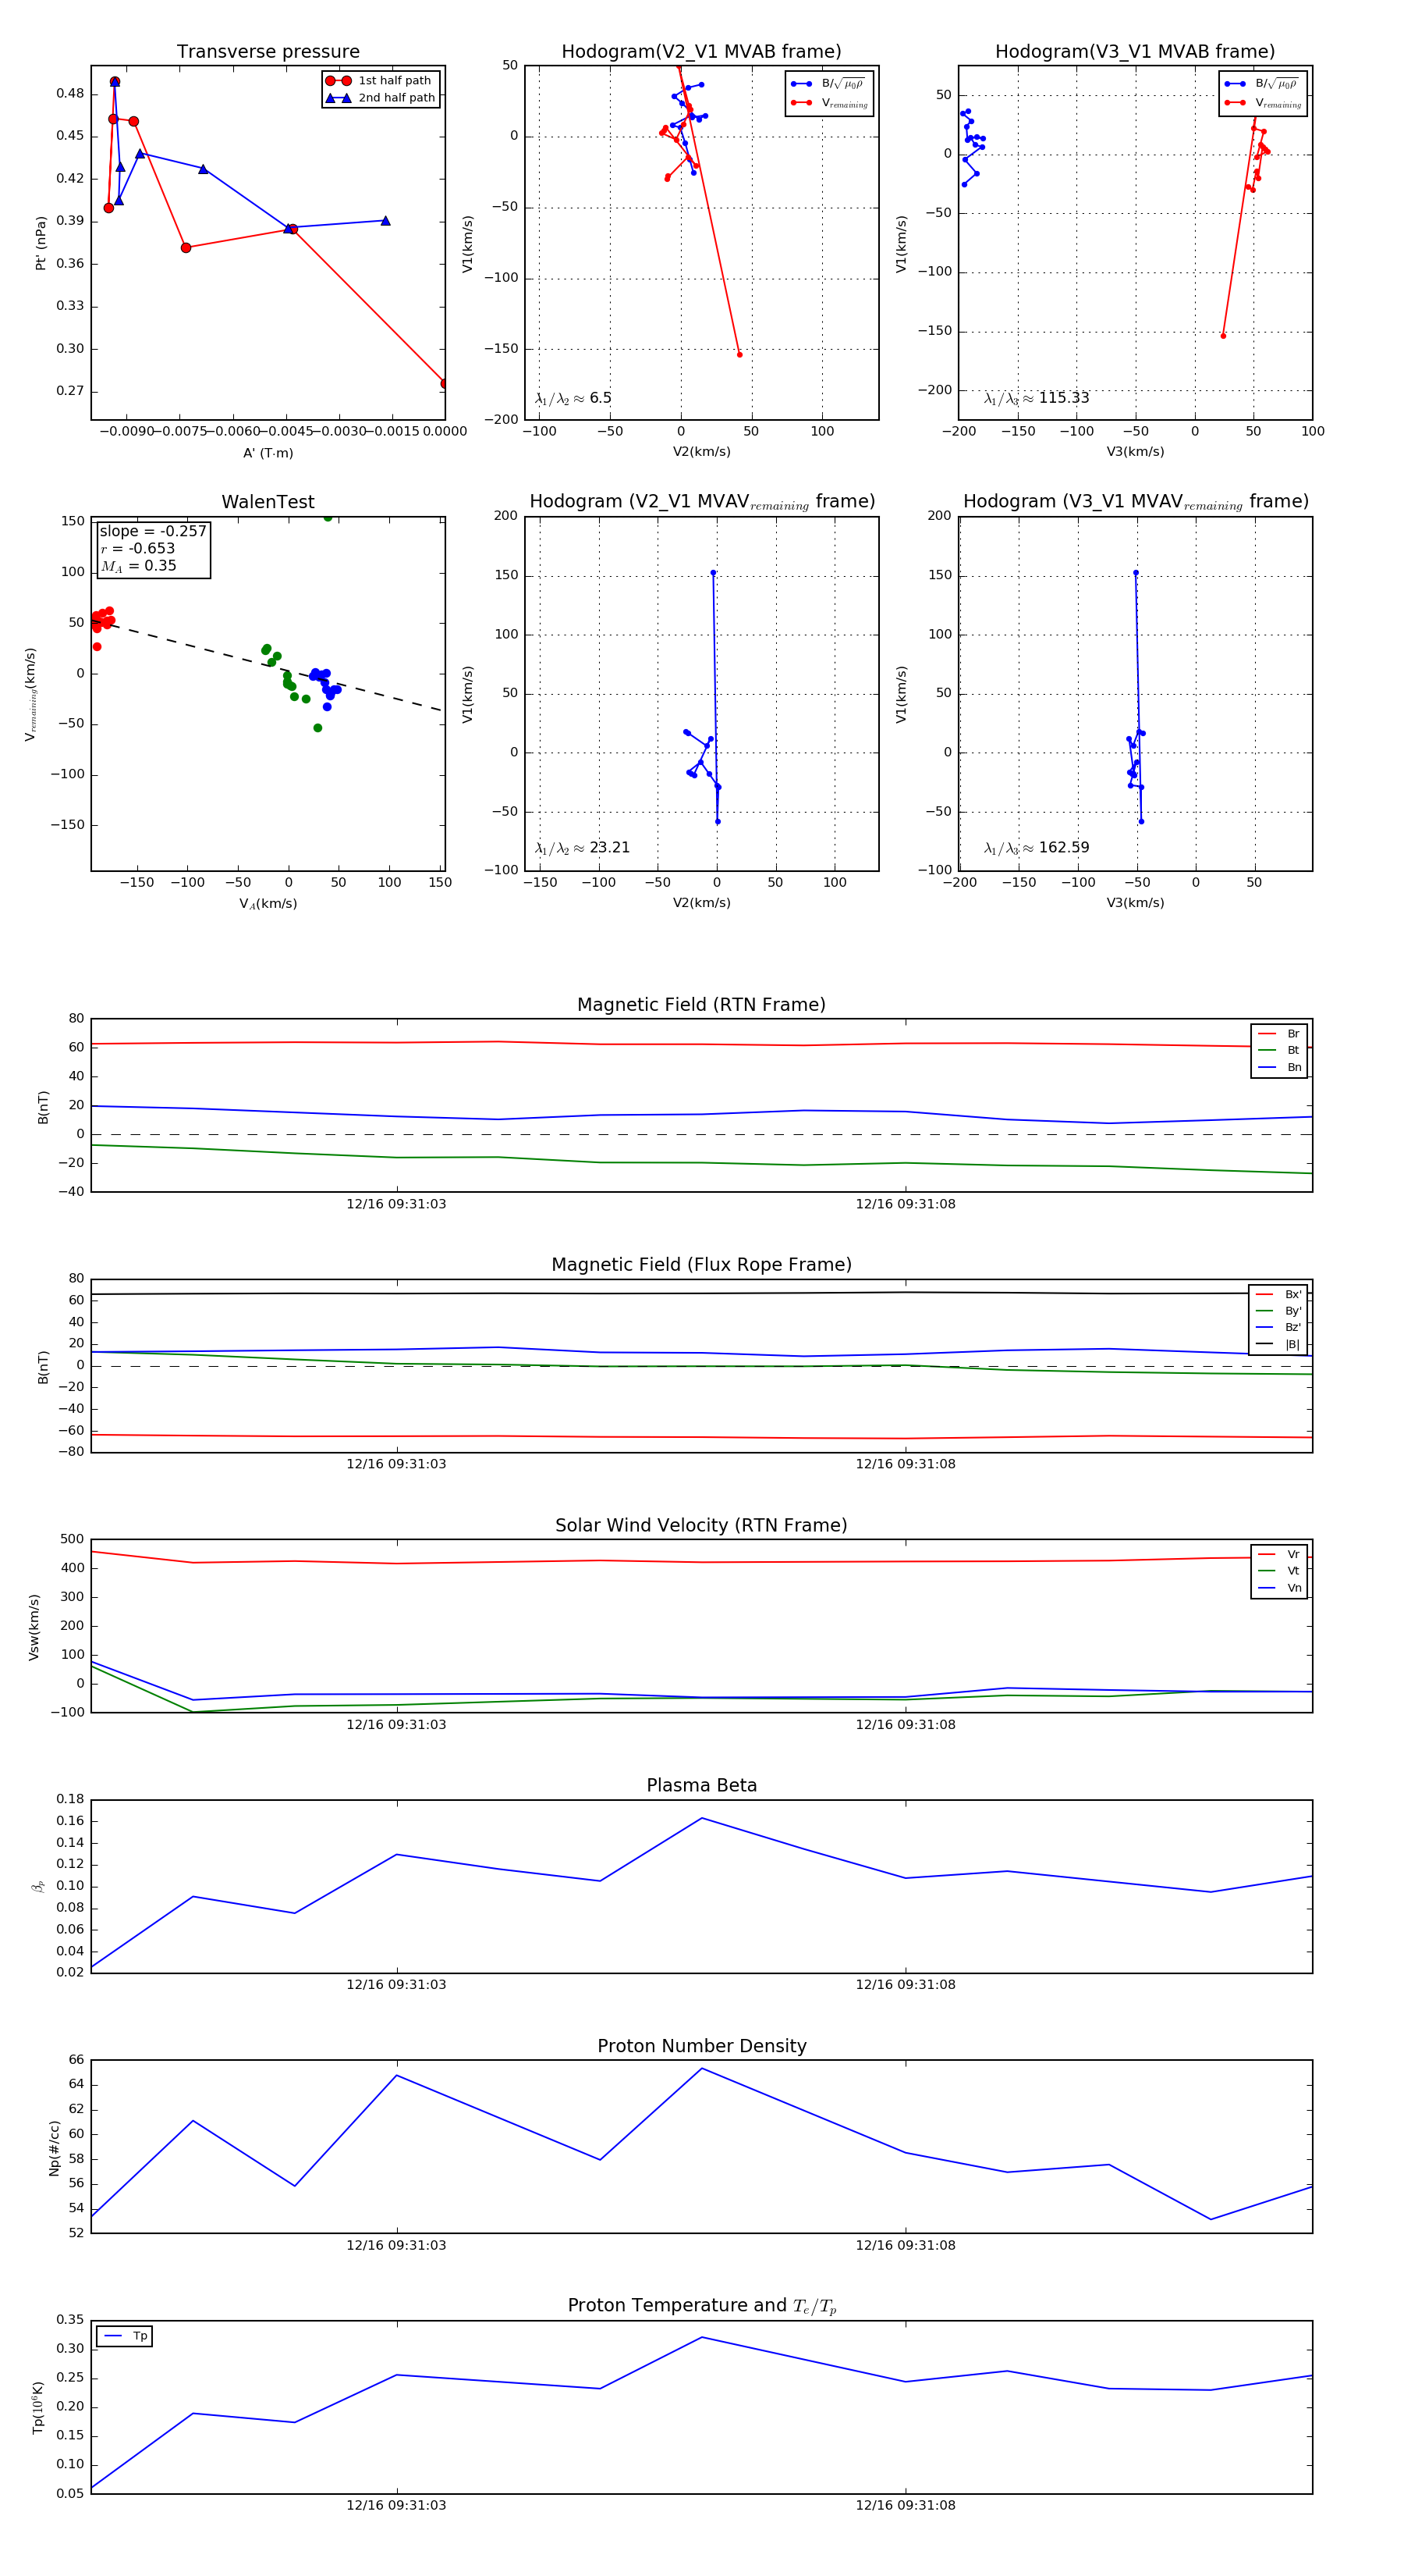Select the "1st half path" legend entry

coord(381,81)
